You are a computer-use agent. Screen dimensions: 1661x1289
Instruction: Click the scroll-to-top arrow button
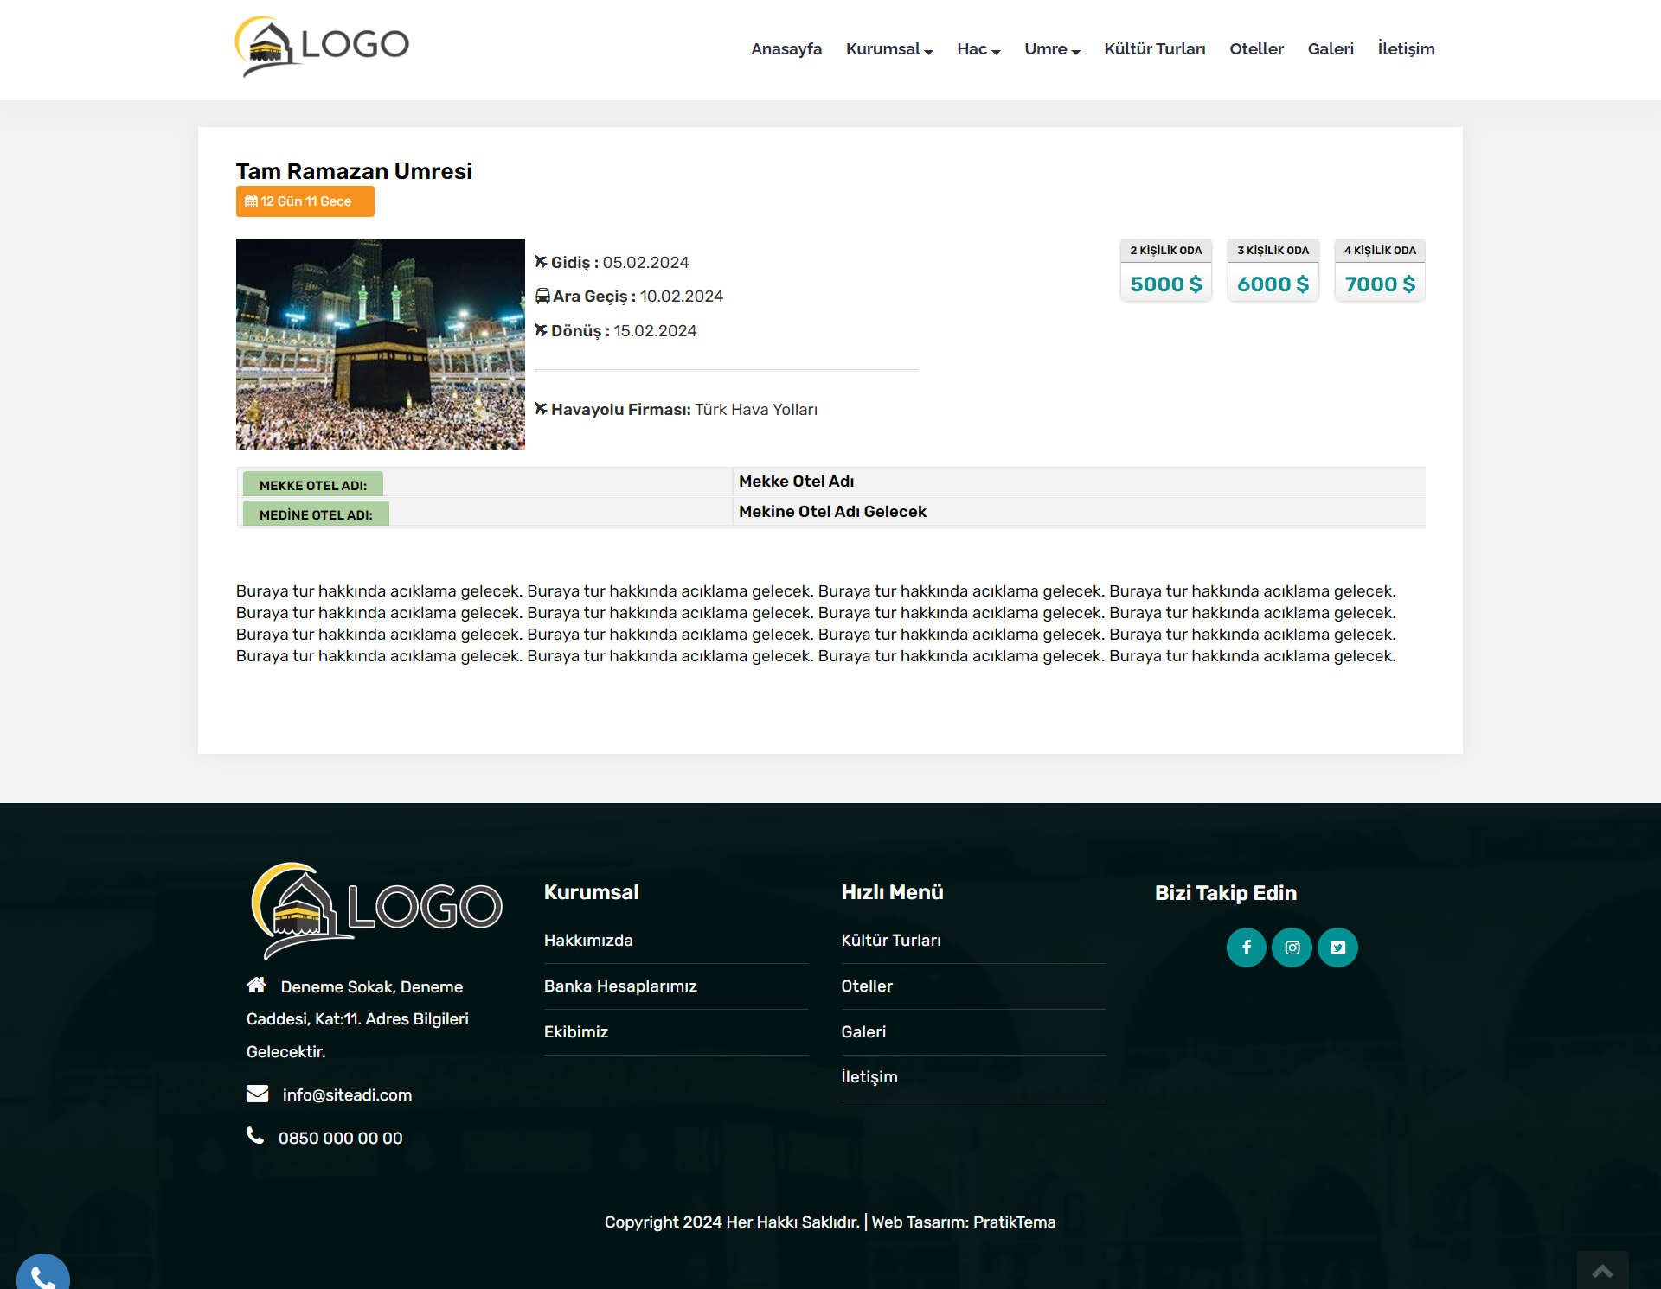click(x=1602, y=1270)
